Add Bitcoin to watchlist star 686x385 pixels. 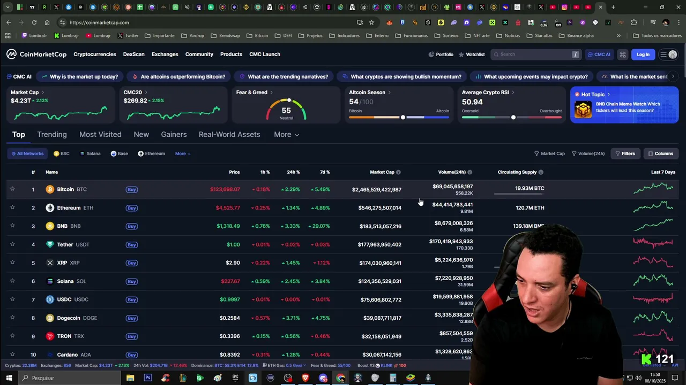click(12, 189)
